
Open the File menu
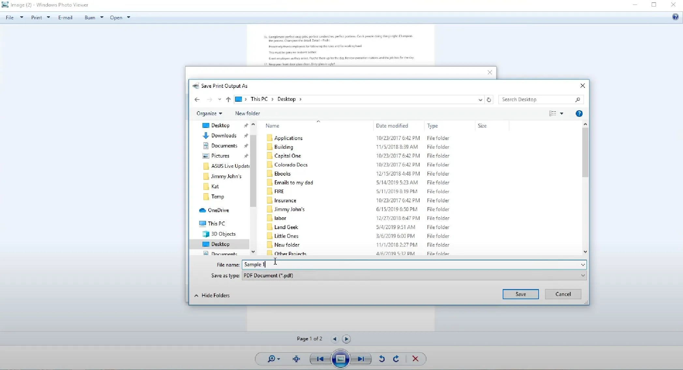pyautogui.click(x=9, y=17)
